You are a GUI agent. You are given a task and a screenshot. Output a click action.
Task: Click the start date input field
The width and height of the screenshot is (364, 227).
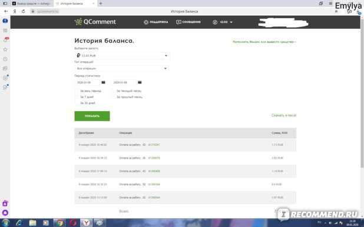pos(87,82)
